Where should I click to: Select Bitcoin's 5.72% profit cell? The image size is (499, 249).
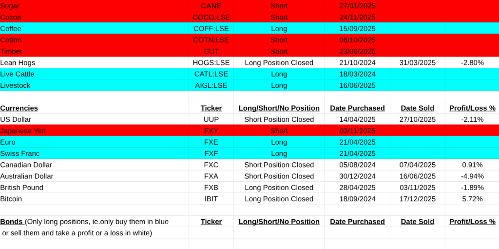[x=472, y=199]
